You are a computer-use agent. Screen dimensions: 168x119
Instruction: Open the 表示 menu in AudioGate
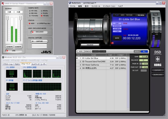[87, 6]
